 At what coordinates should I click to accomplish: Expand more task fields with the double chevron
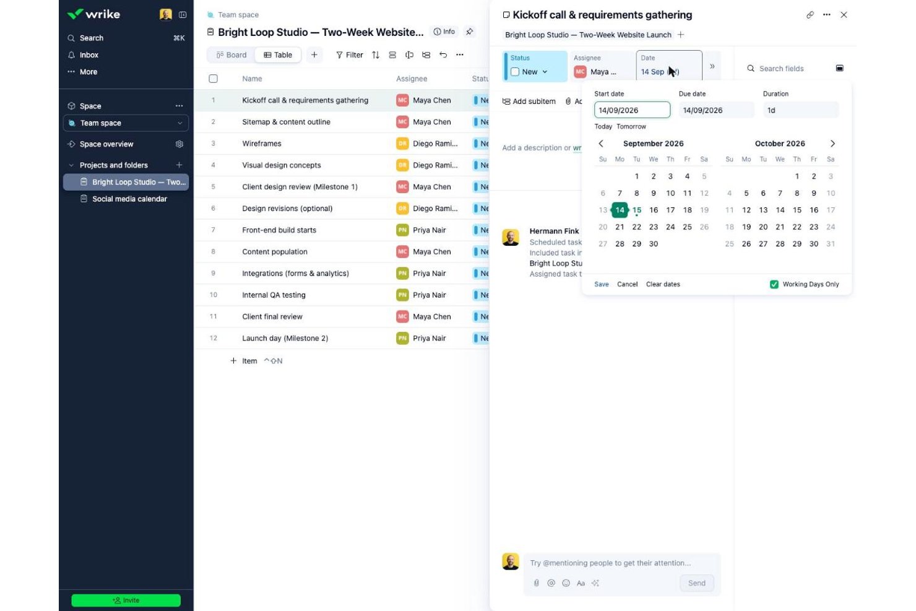(712, 66)
